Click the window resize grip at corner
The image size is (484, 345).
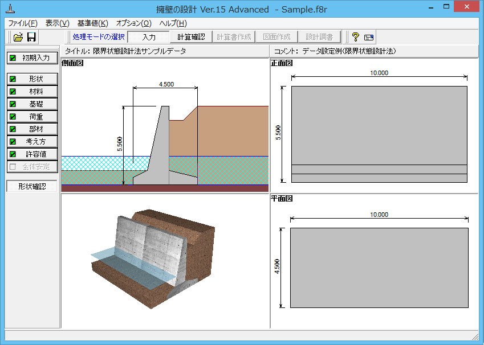[475, 336]
